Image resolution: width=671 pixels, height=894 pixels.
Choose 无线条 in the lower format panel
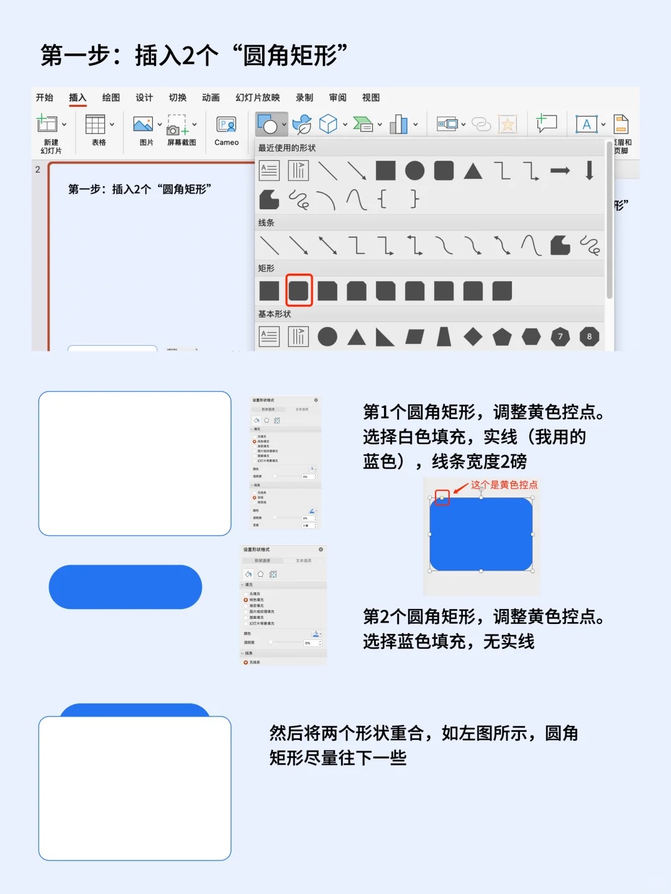(x=246, y=662)
